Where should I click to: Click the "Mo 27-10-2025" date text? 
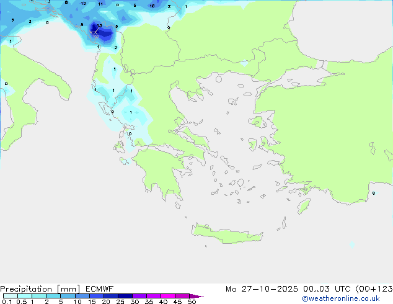[x=262, y=289]
